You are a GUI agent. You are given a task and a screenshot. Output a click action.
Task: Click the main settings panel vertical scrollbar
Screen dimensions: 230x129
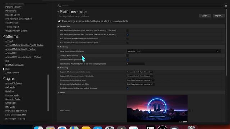[x=226, y=42]
